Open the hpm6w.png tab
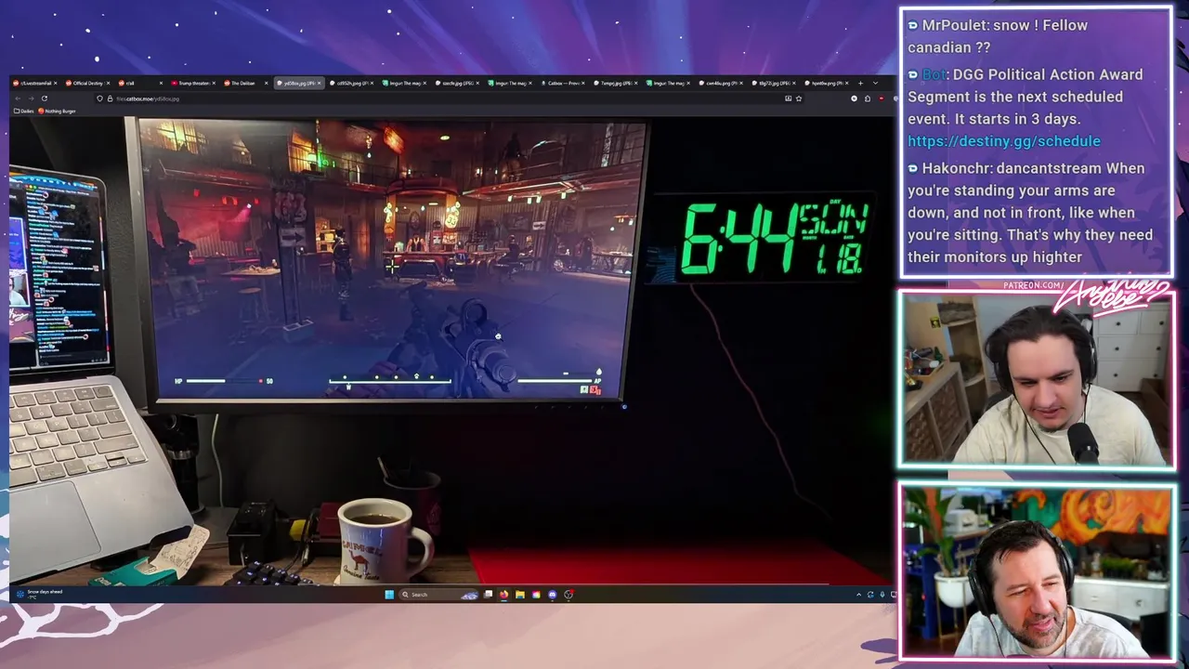 click(827, 83)
